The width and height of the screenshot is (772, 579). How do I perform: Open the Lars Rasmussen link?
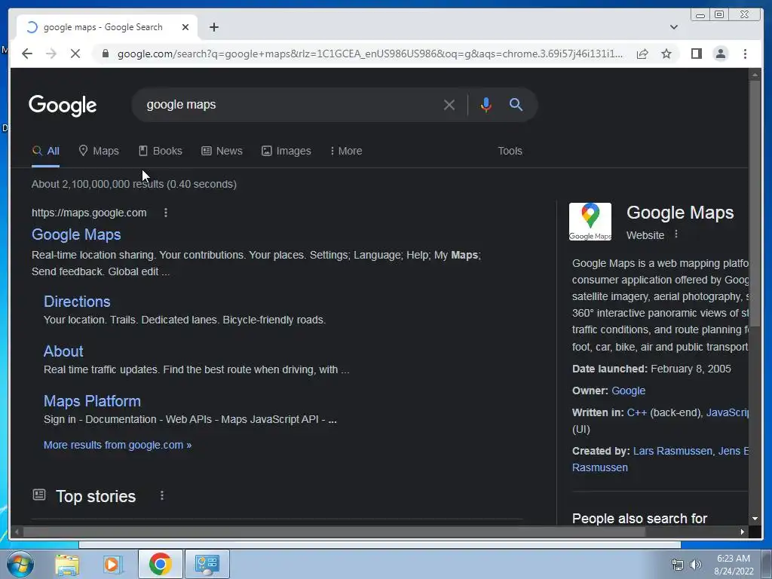(x=672, y=451)
